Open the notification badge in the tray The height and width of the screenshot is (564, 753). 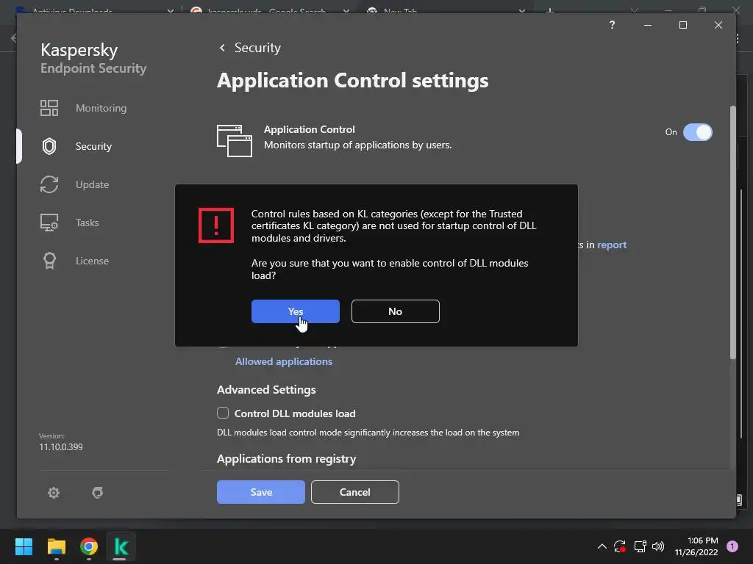pos(732,546)
